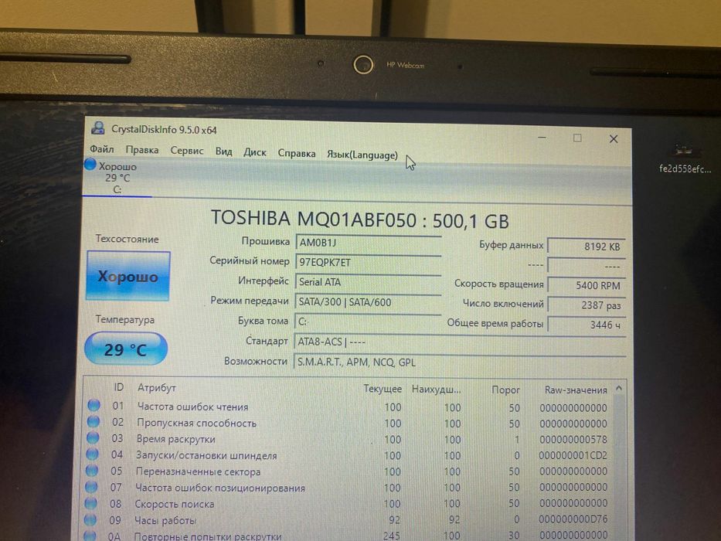Open the fe2d558efc desktop icon
This screenshot has width=721, height=541.
[x=685, y=158]
